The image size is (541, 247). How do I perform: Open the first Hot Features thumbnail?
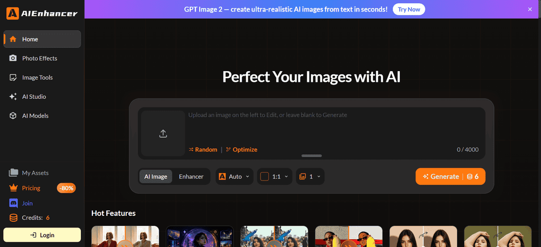(125, 236)
